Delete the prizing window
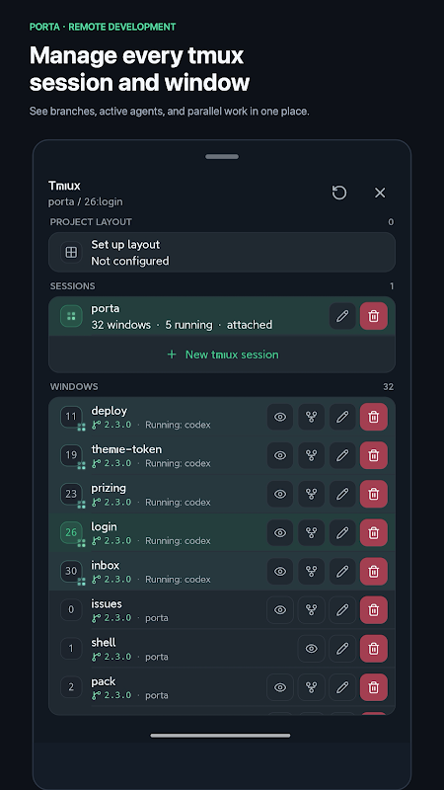 click(x=374, y=495)
